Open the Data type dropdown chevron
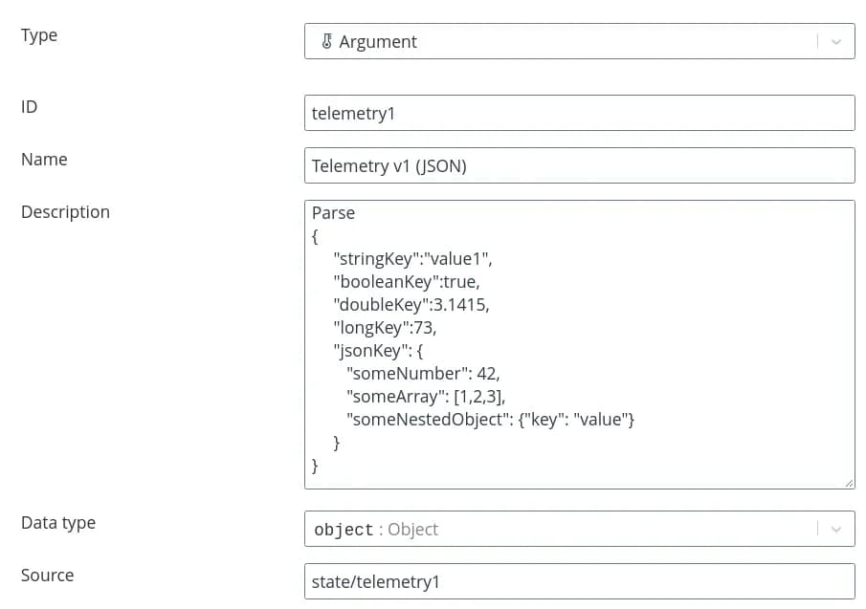This screenshot has width=866, height=609. [836, 529]
